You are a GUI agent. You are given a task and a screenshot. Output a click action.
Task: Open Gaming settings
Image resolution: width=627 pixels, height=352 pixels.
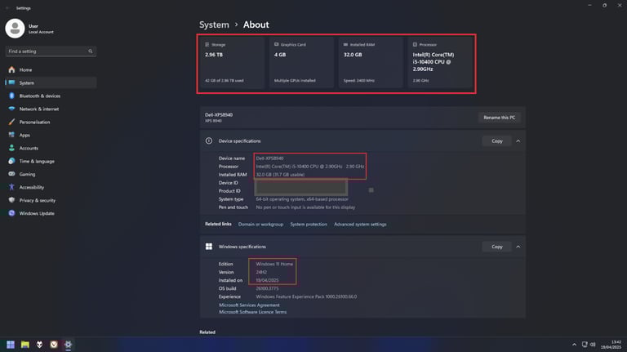click(x=51, y=174)
